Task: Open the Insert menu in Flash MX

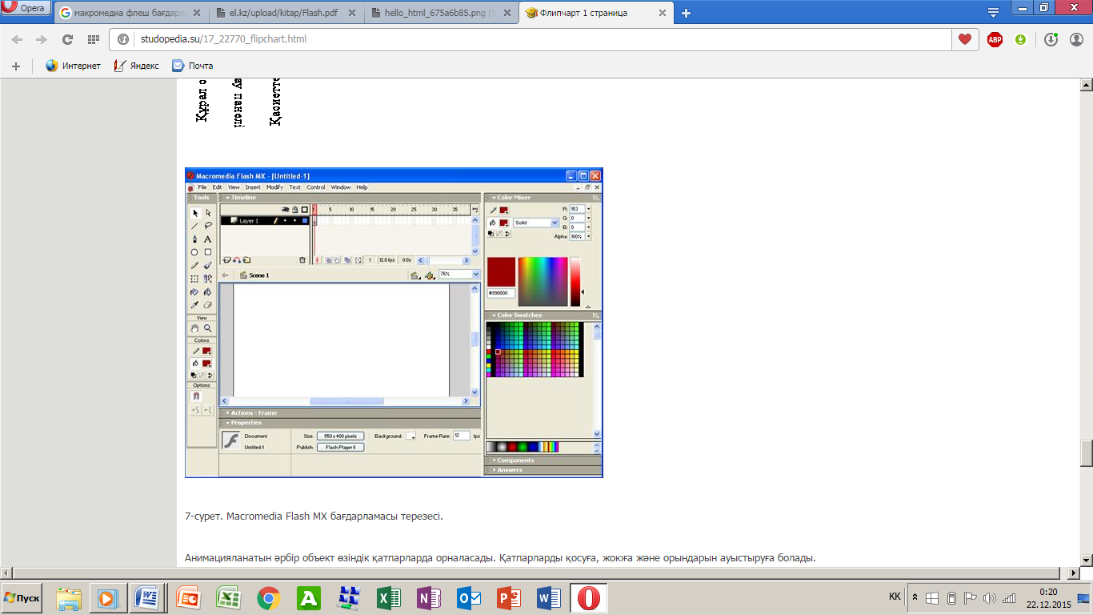Action: (253, 187)
